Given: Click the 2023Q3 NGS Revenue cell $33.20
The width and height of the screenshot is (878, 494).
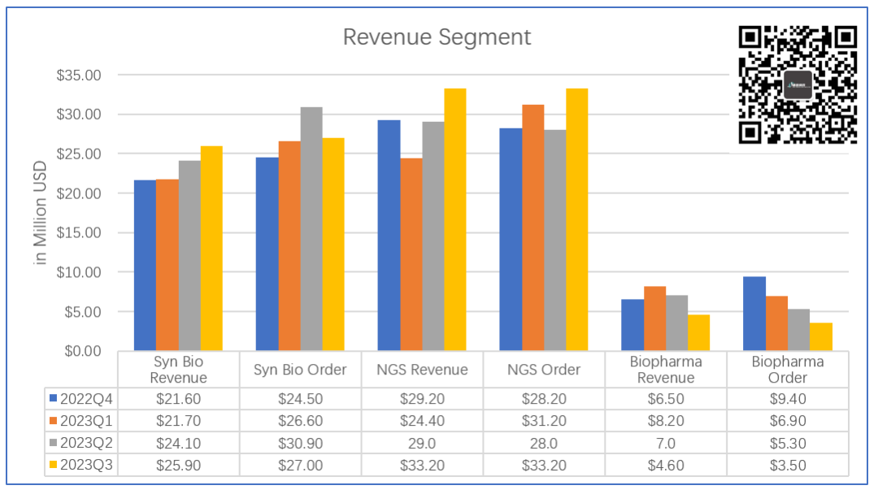Looking at the screenshot, I should (422, 465).
